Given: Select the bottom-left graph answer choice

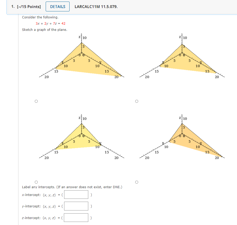Looking at the screenshot, I should (x=36, y=181).
